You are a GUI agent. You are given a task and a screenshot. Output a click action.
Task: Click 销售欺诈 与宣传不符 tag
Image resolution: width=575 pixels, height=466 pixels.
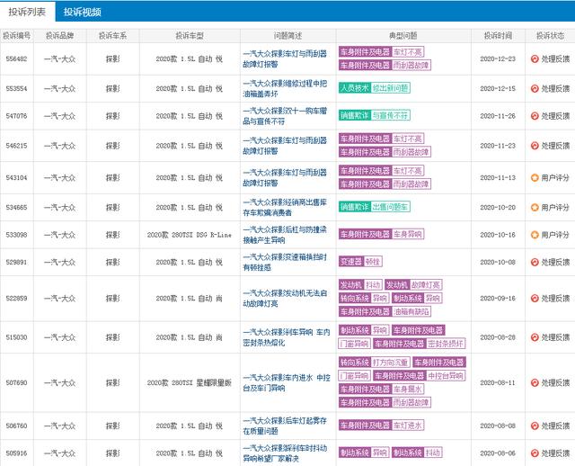(x=374, y=115)
